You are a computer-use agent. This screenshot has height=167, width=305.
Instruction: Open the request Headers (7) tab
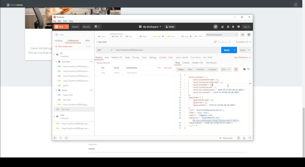(x=117, y=57)
